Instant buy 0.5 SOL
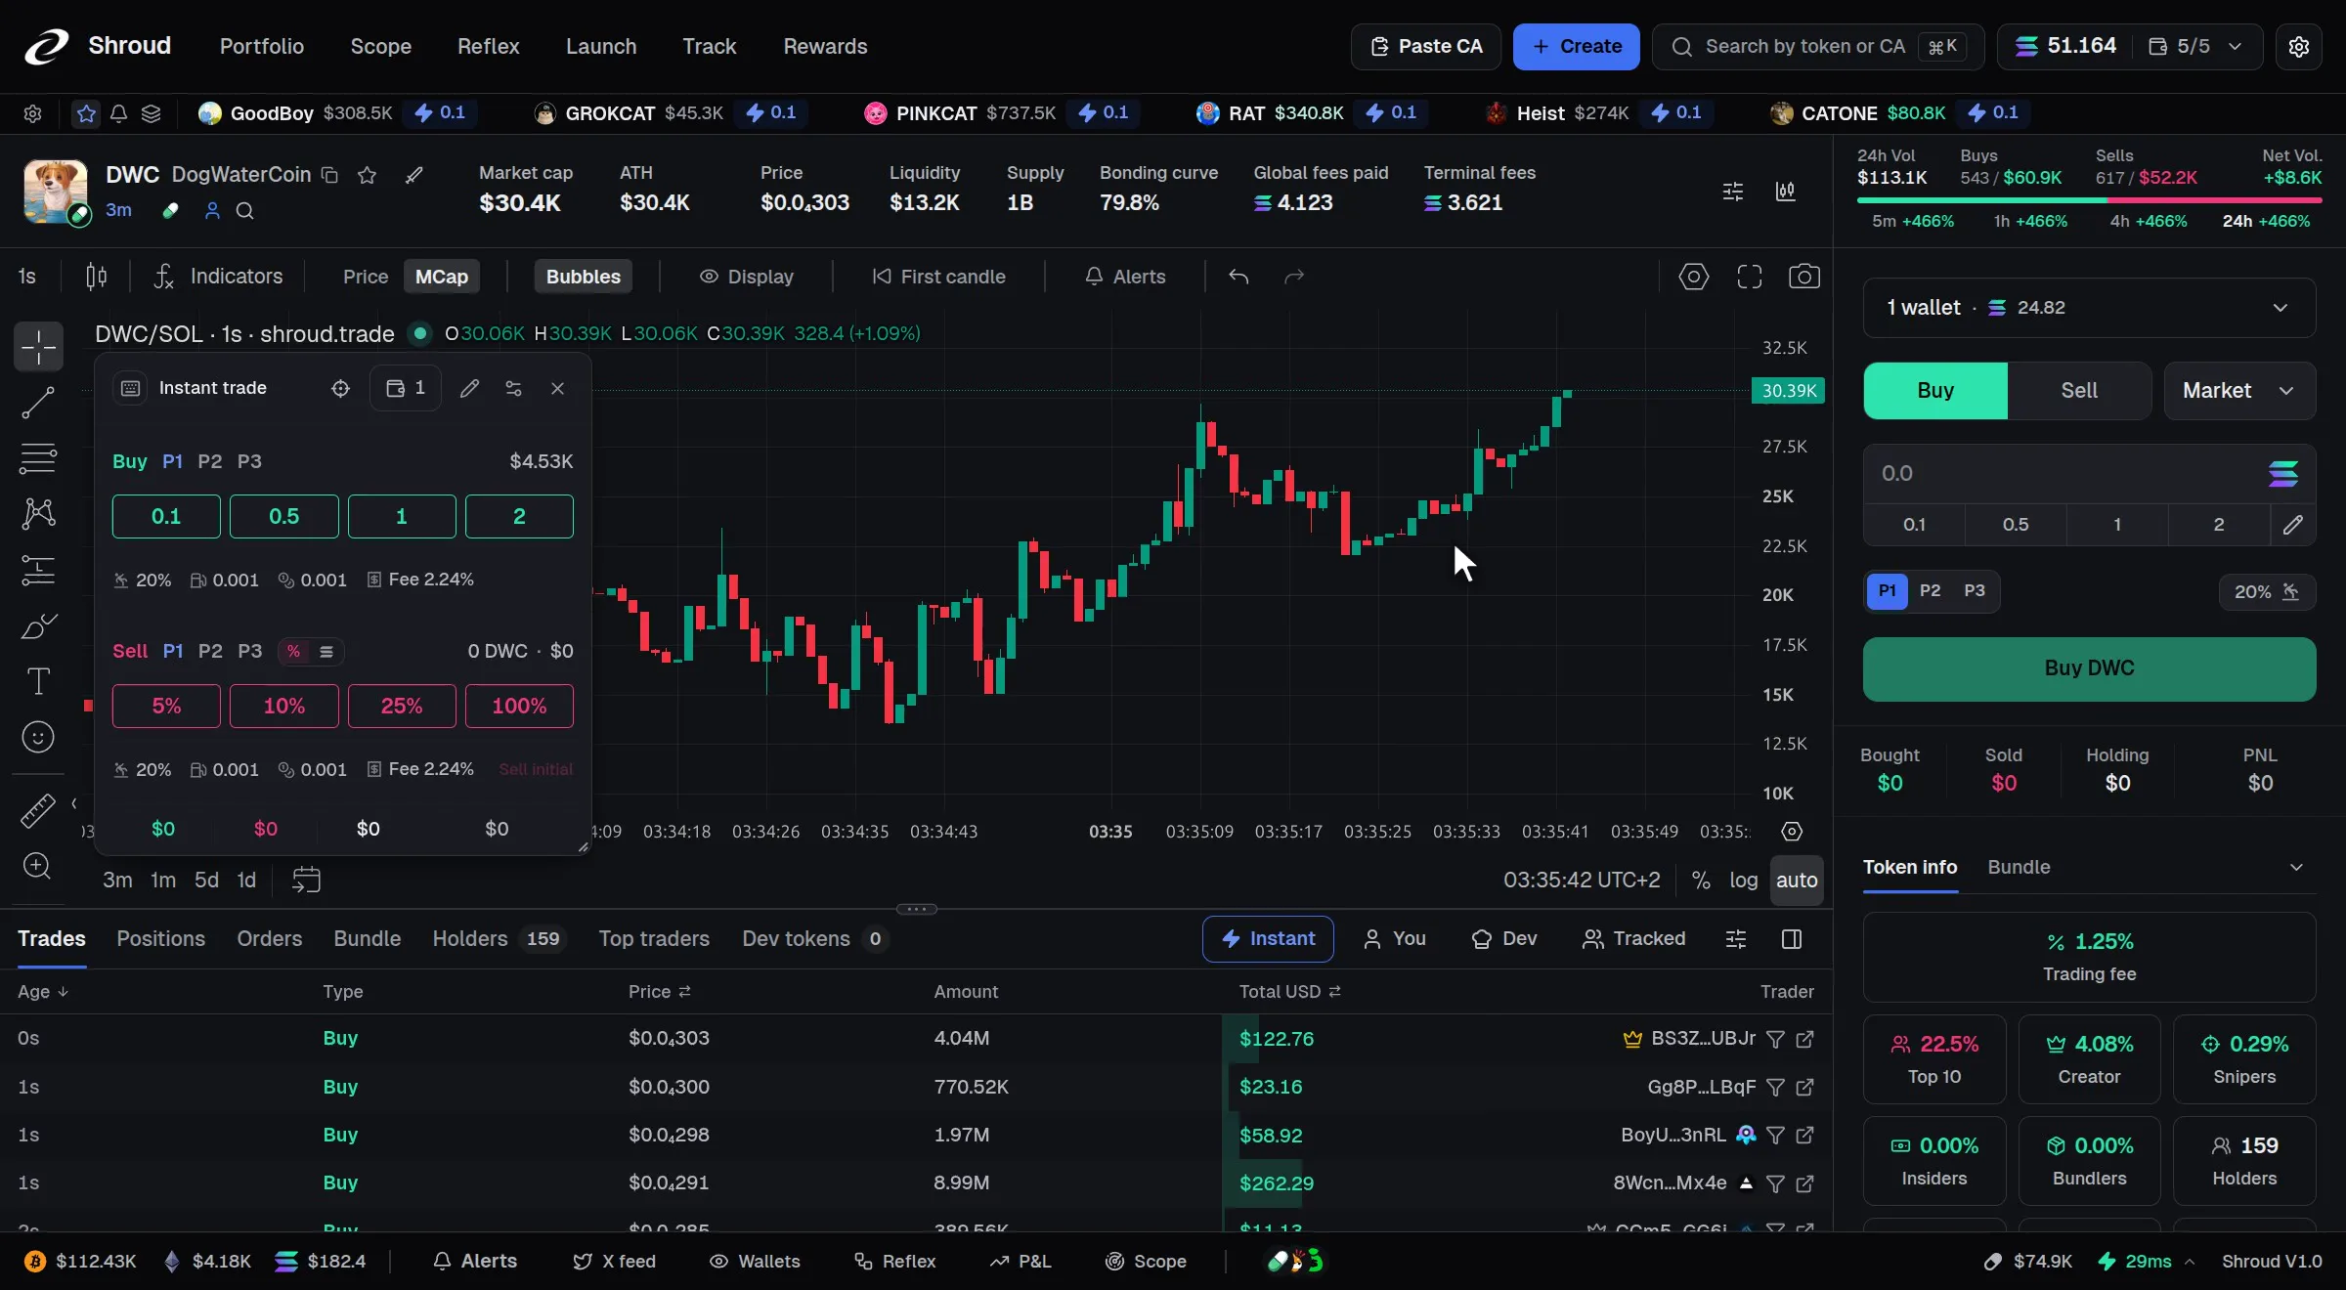The width and height of the screenshot is (2346, 1290). point(283,516)
